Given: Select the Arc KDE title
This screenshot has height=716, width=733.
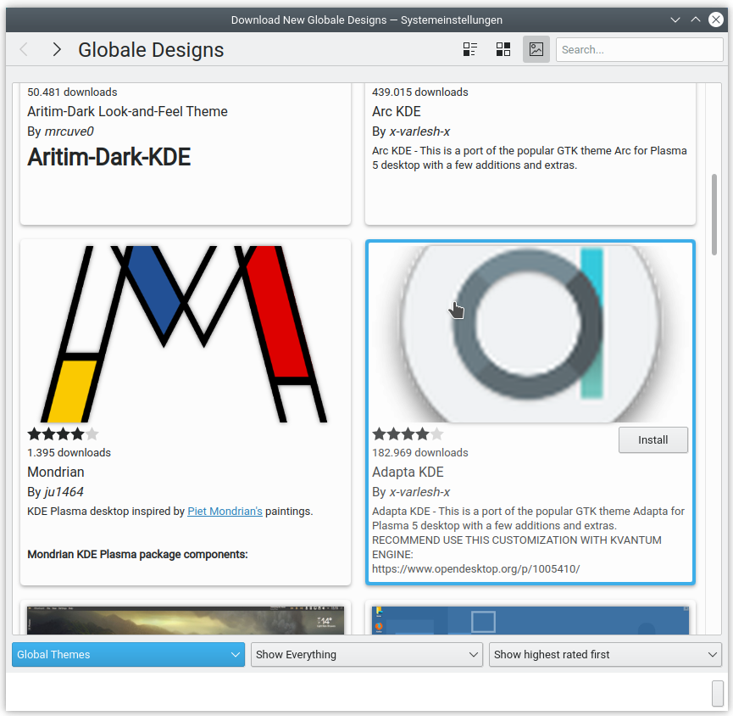Looking at the screenshot, I should coord(397,111).
